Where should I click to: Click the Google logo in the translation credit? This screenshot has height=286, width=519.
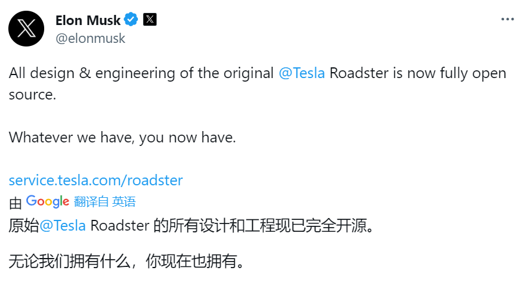point(48,201)
